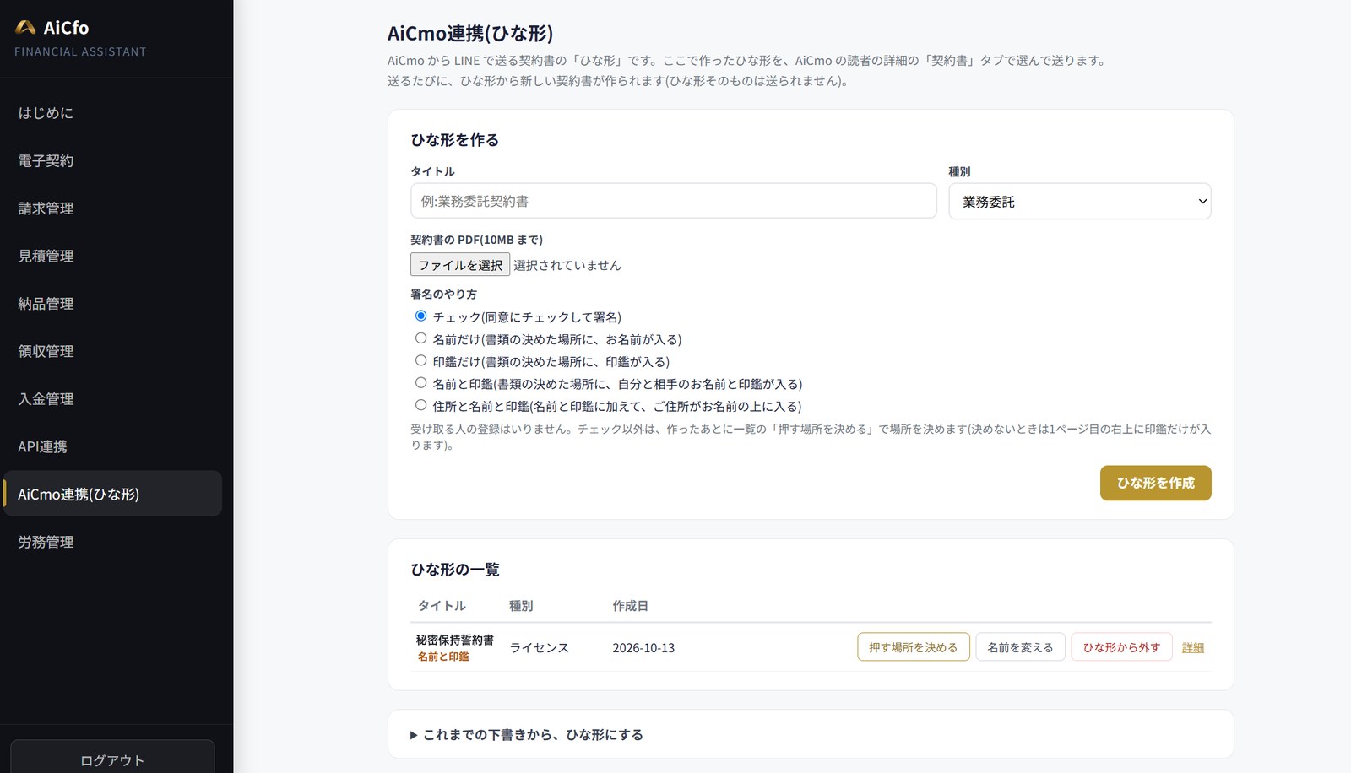Open はじめに in sidebar

coord(112,113)
